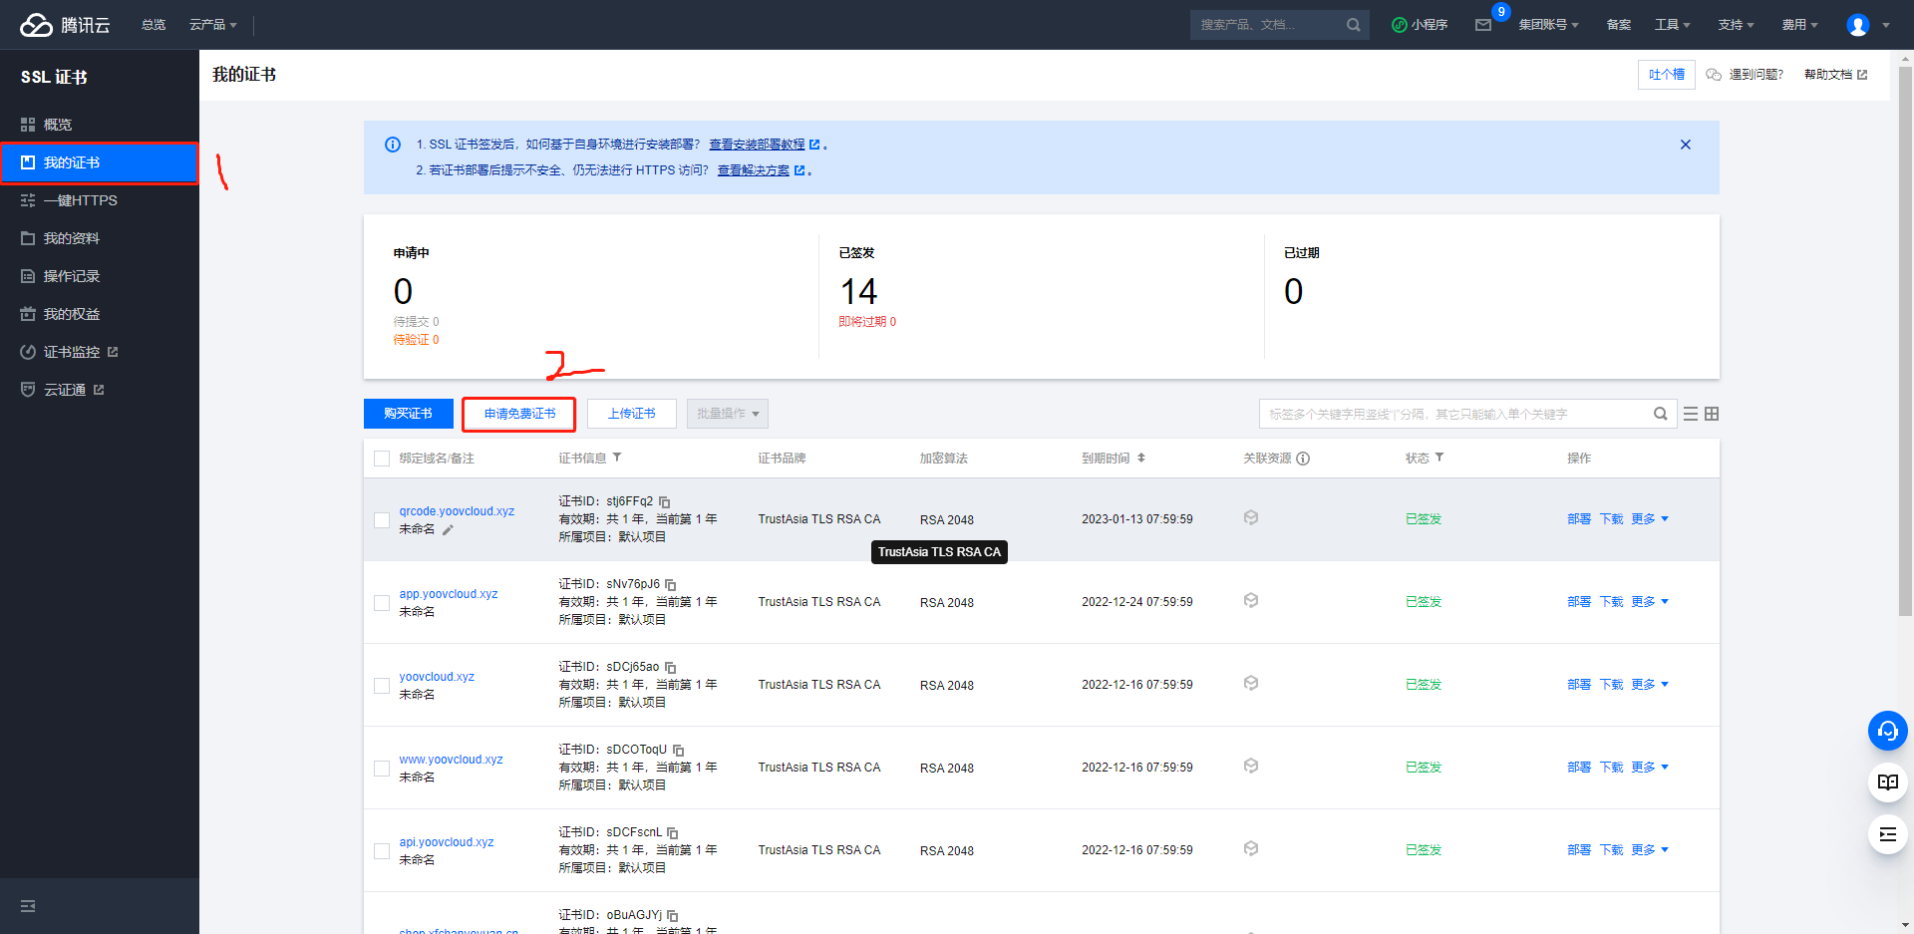Screen dimensions: 1914x934
Task: Filter by 状态 funnel icon
Action: [1439, 458]
